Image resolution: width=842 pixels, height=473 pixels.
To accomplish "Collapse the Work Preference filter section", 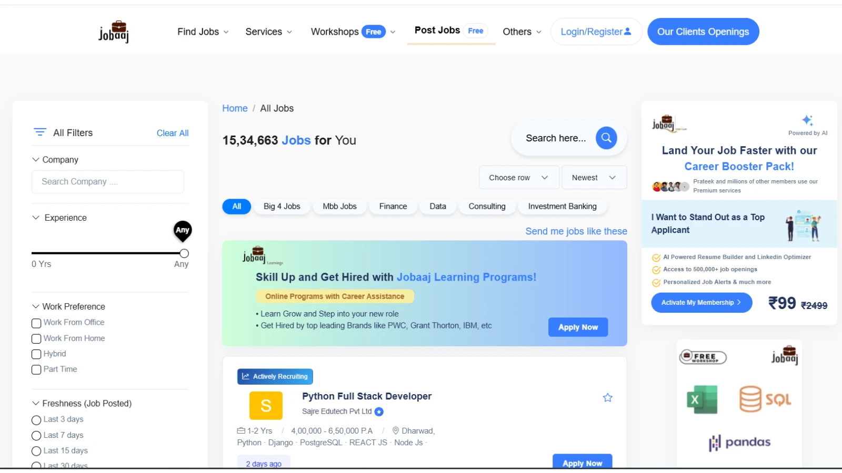I will click(36, 306).
